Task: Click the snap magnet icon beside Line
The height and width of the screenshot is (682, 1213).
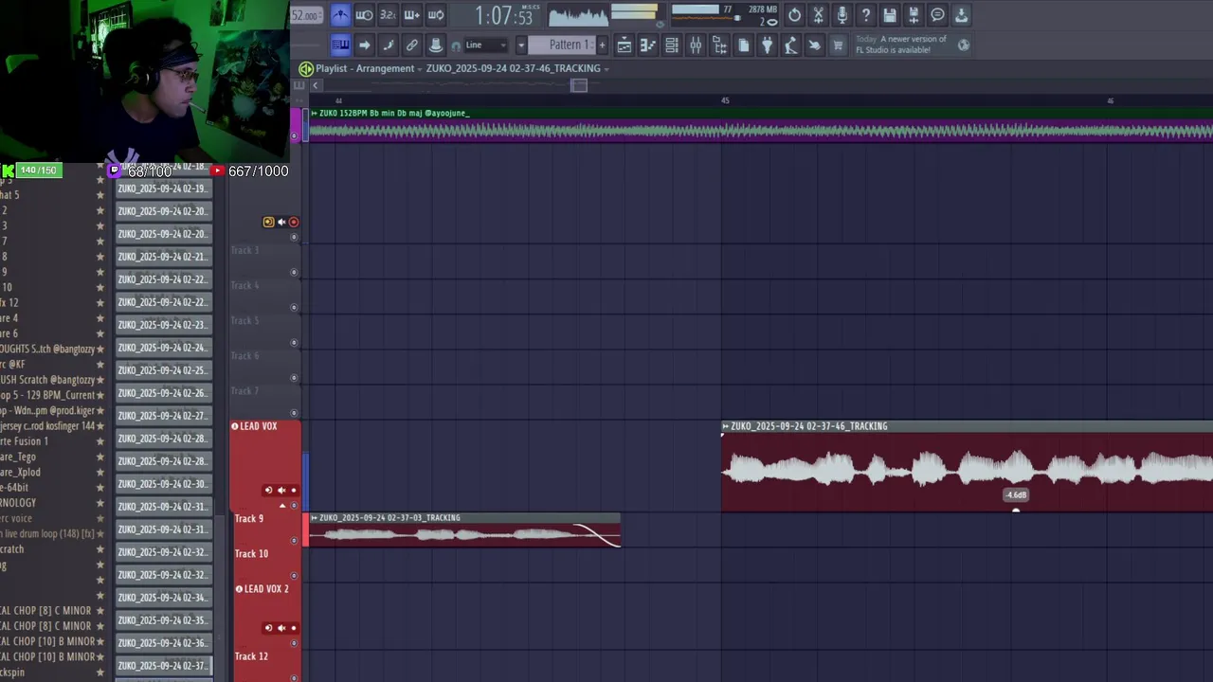Action: pos(456,45)
